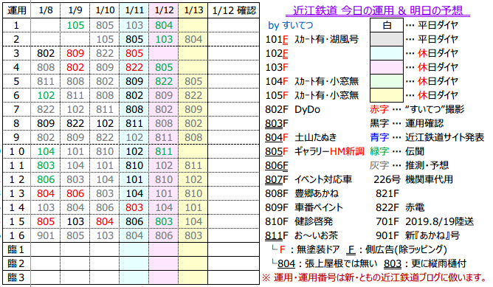Select the 1/12 確認 column header
493x287 pixels.
(234, 10)
